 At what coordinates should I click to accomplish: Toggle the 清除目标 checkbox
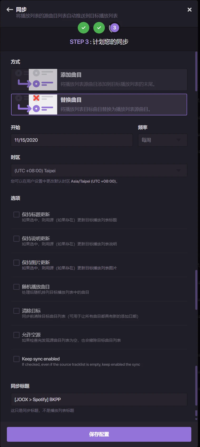pos(16,311)
